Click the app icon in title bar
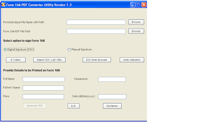 pyautogui.click(x=3, y=5)
